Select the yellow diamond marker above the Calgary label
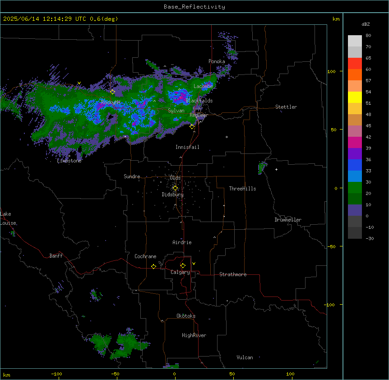This screenshot has height=380, width=389. pyautogui.click(x=183, y=266)
